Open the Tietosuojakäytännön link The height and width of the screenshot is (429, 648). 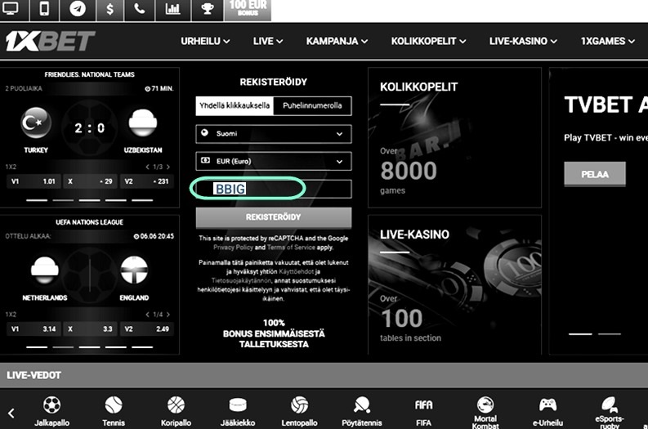(241, 280)
